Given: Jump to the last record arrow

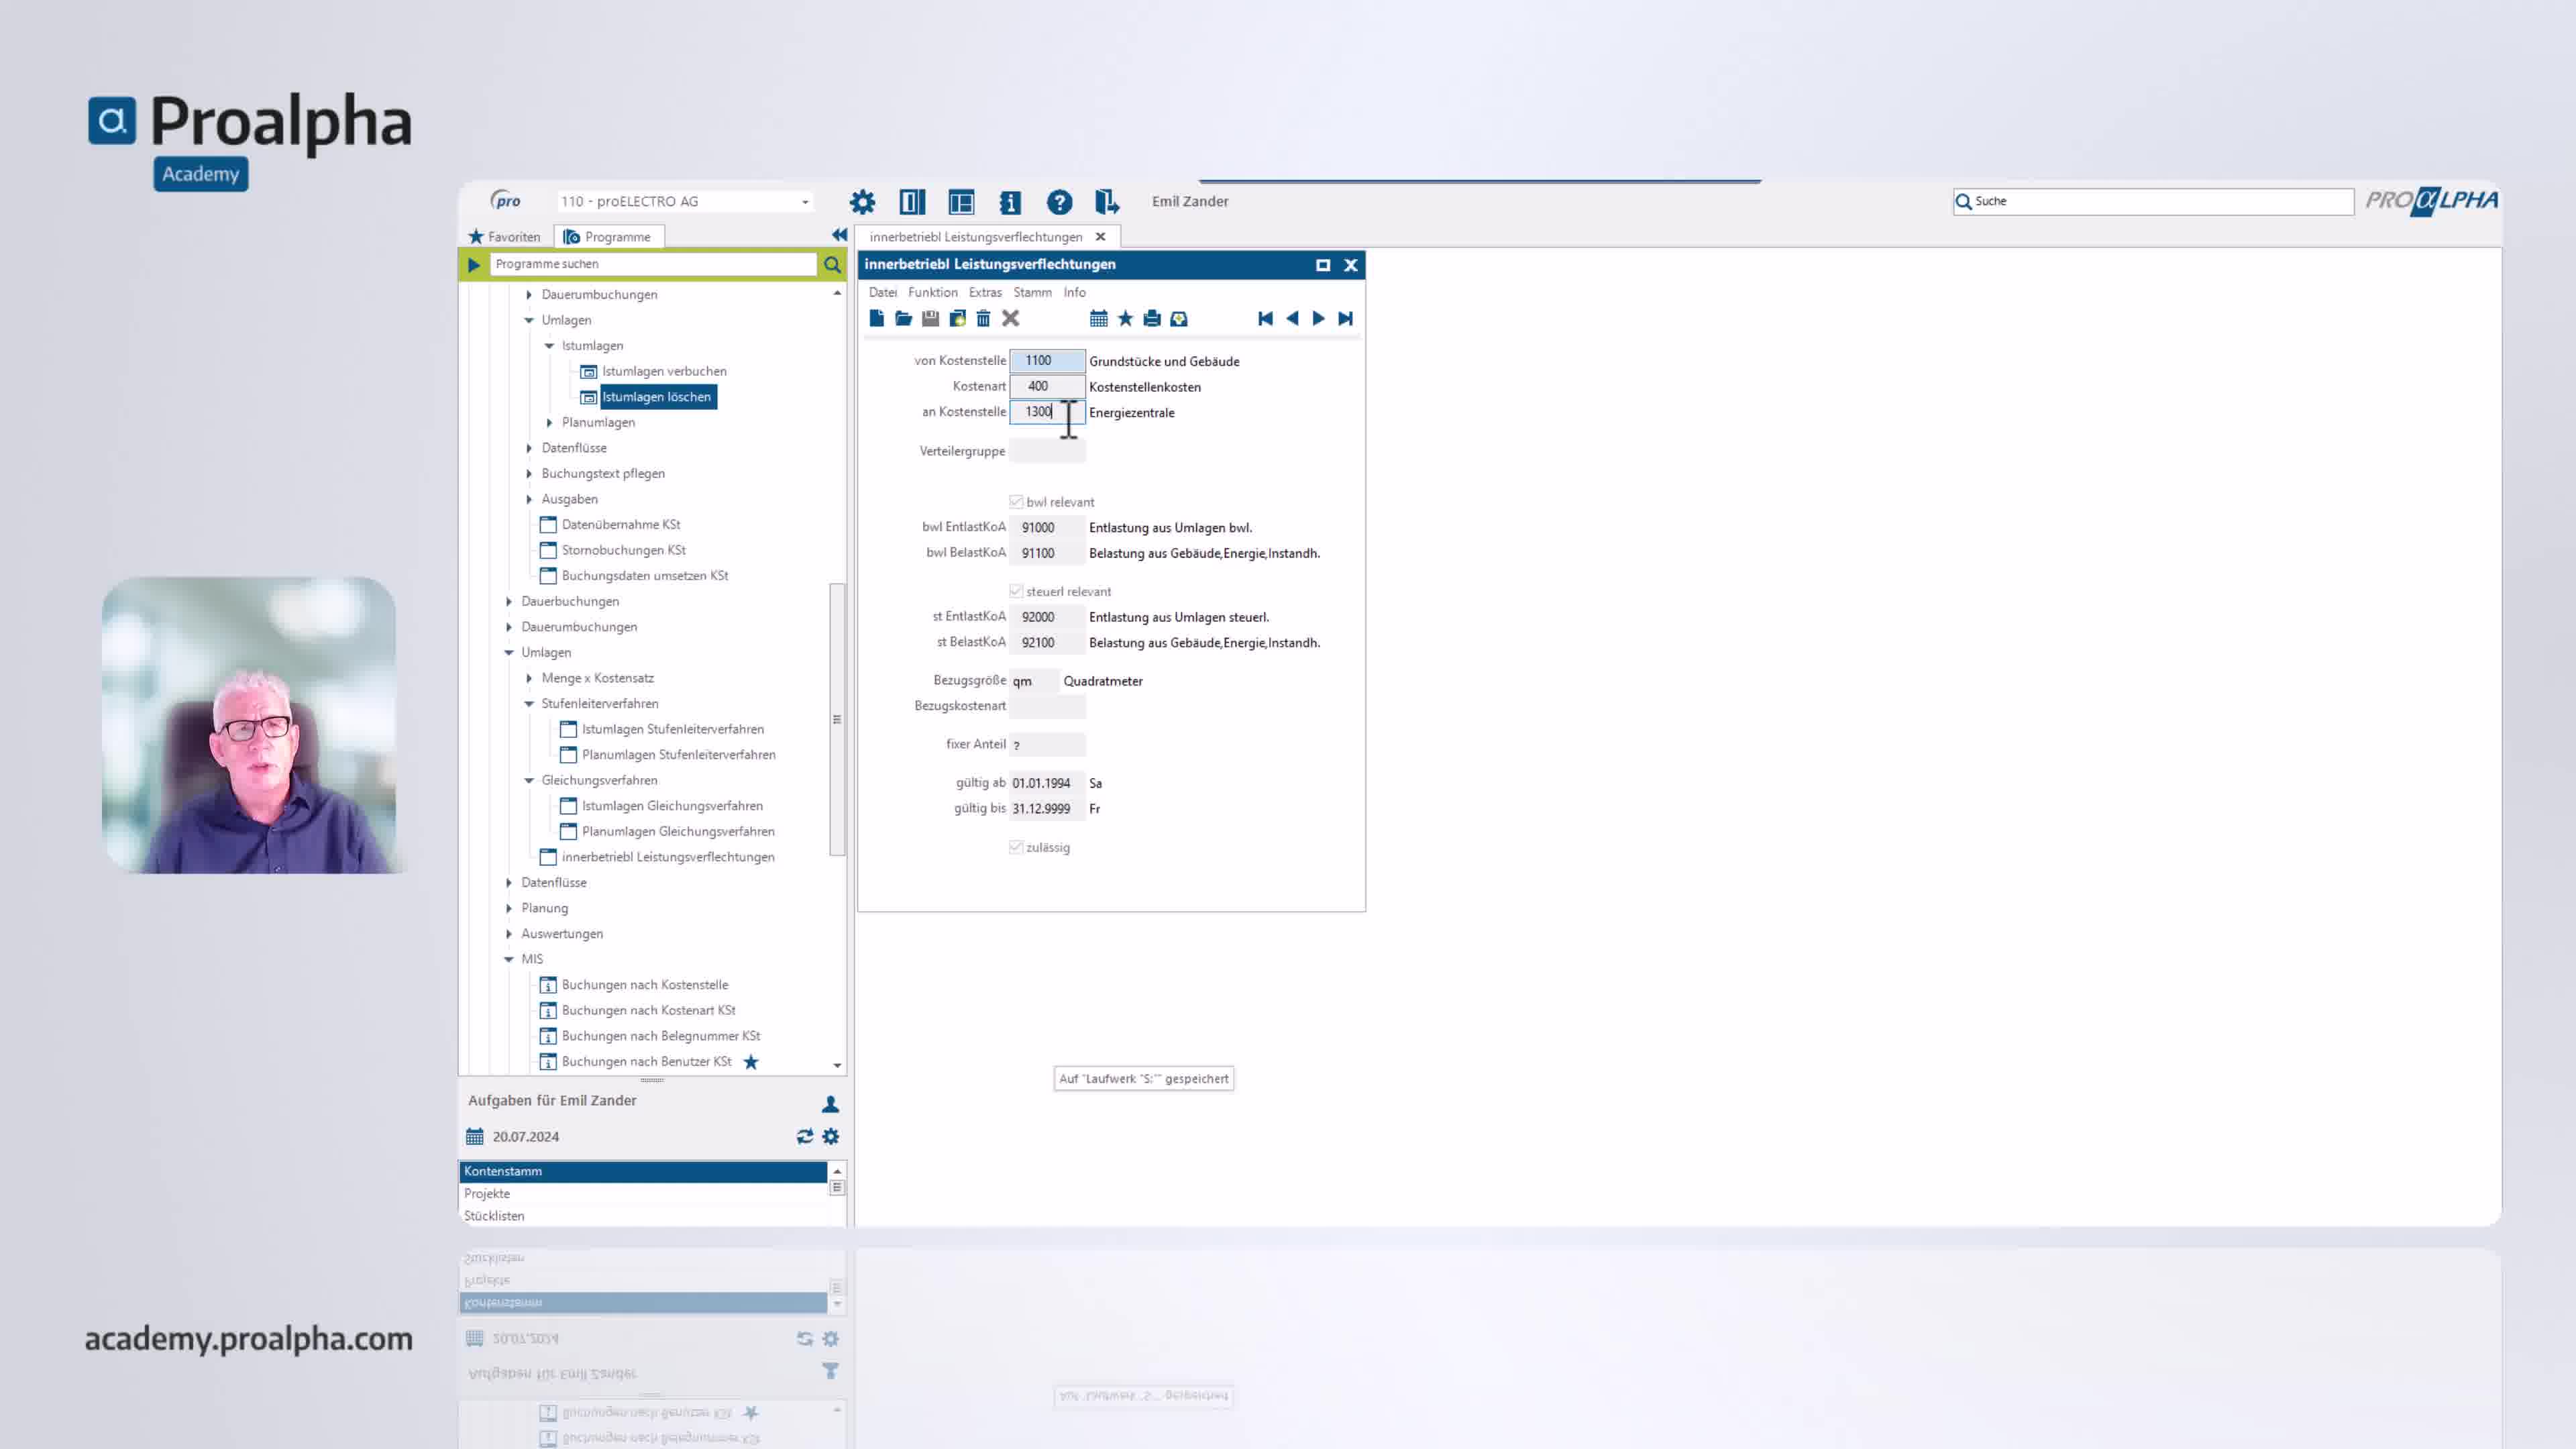Looking at the screenshot, I should click(x=1346, y=318).
